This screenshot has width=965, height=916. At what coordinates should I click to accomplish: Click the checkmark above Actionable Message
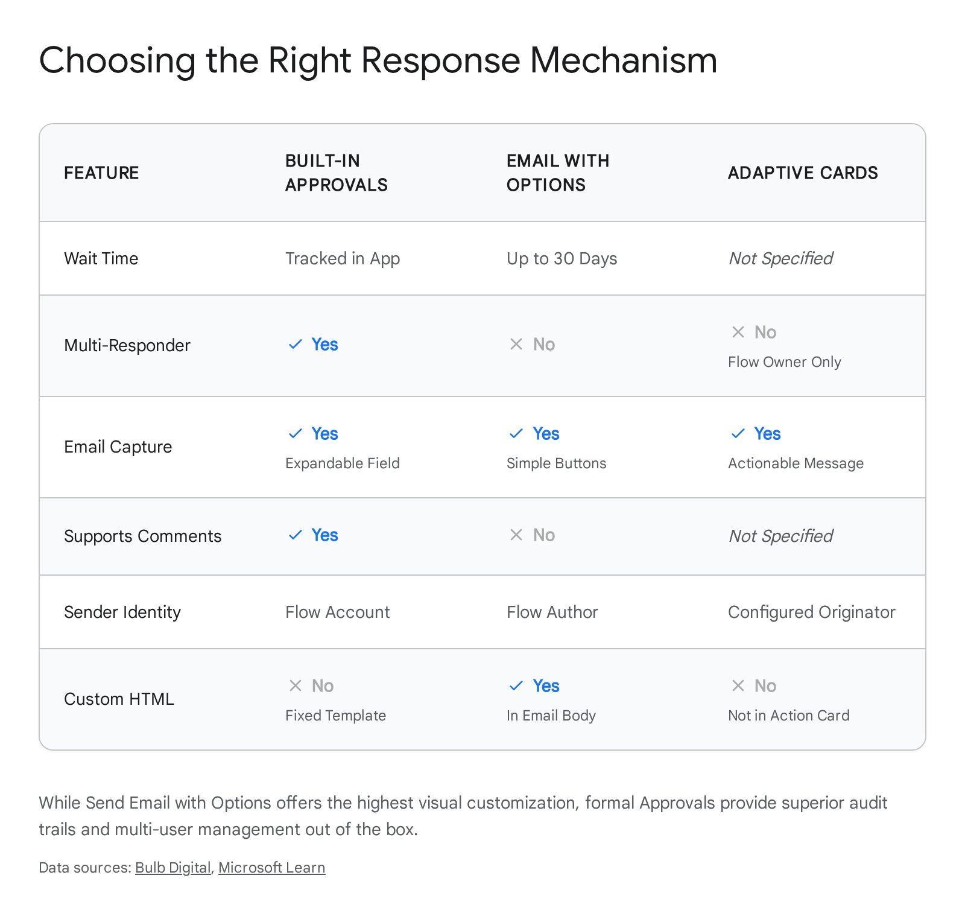[x=738, y=434]
